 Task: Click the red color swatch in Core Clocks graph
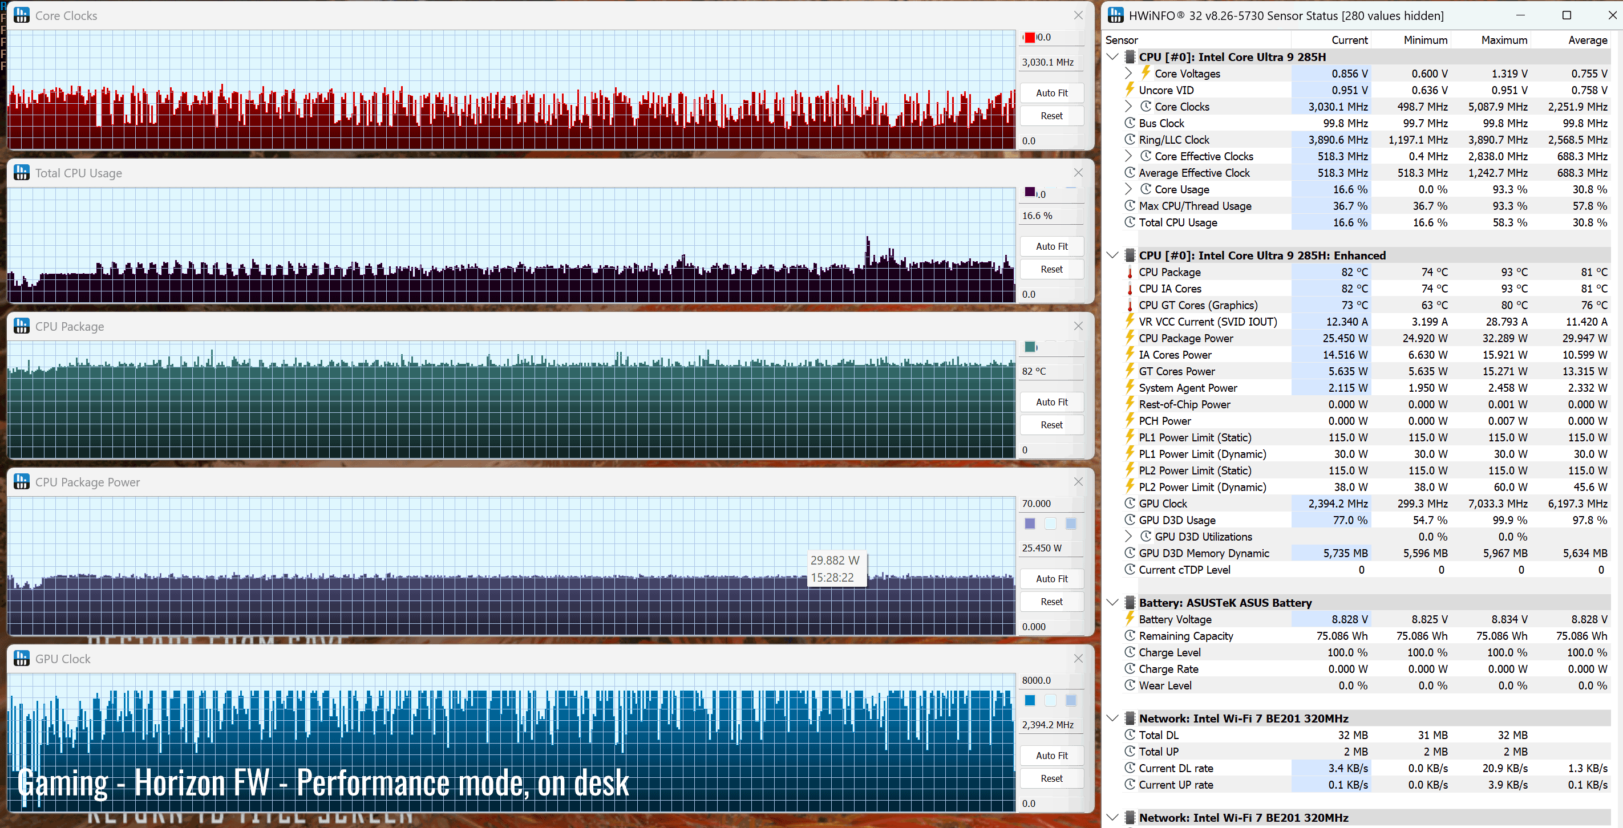tap(1030, 37)
